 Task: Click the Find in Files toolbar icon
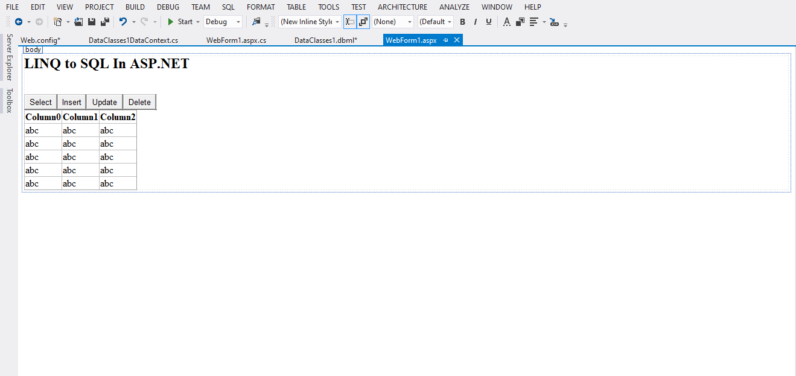(x=256, y=22)
